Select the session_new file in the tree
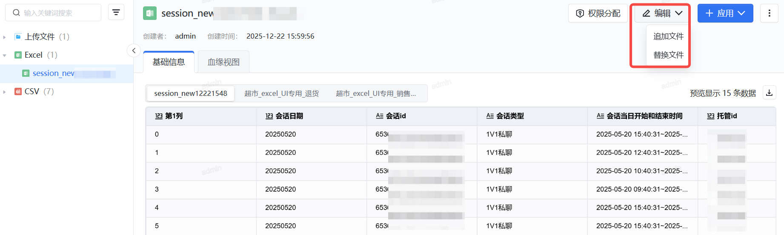The width and height of the screenshot is (784, 235). [x=54, y=73]
